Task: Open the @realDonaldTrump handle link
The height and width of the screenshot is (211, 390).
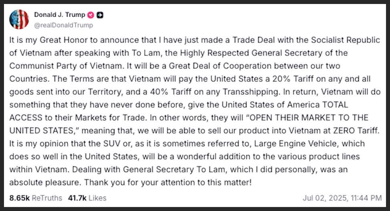Action: click(63, 25)
